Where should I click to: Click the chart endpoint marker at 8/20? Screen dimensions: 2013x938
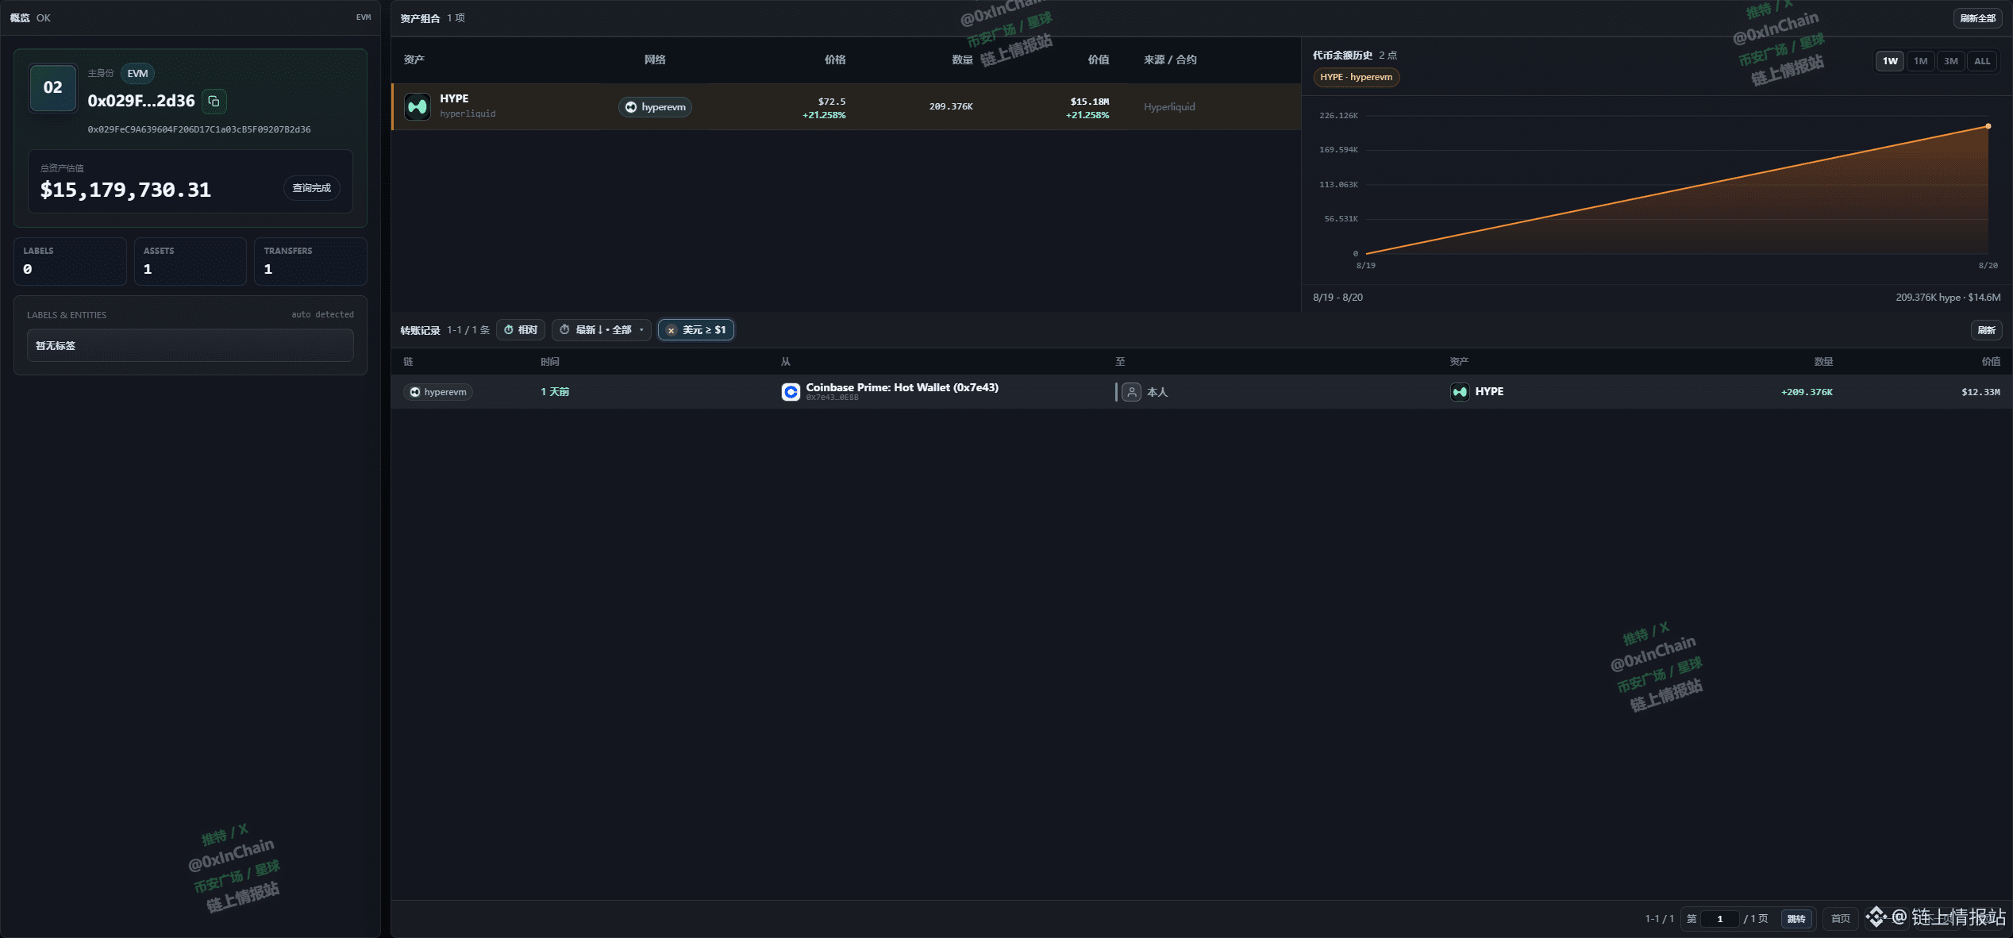(x=1988, y=126)
